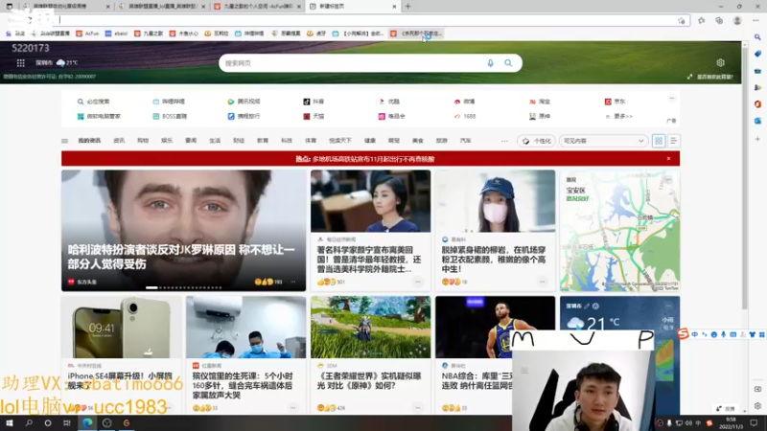Switch feed to grid view
This screenshot has height=431, width=767.
(x=659, y=141)
